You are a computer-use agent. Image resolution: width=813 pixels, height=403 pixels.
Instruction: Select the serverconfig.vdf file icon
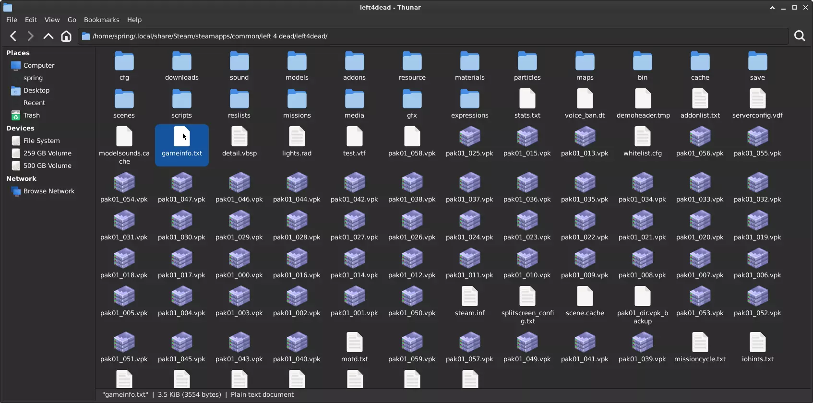(x=758, y=99)
